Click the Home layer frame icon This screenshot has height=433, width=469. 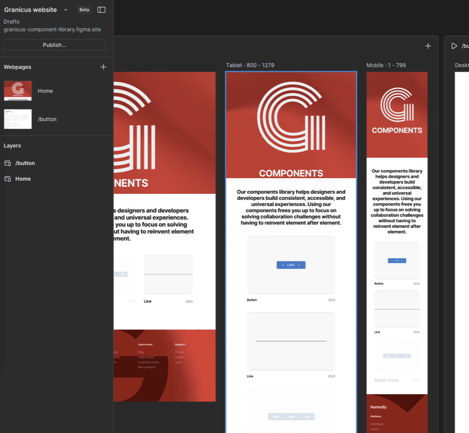pos(8,179)
